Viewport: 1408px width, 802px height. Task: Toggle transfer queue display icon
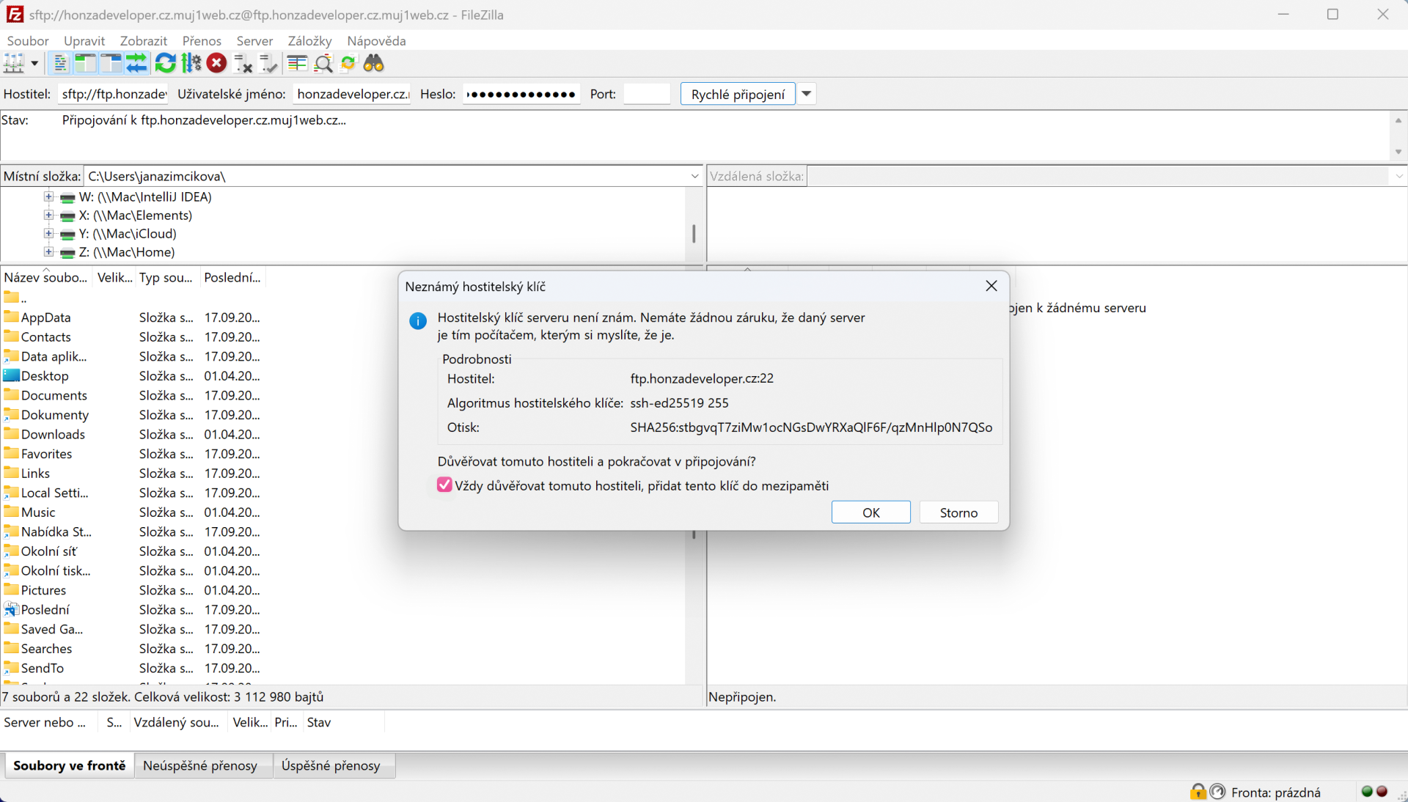pyautogui.click(x=136, y=64)
